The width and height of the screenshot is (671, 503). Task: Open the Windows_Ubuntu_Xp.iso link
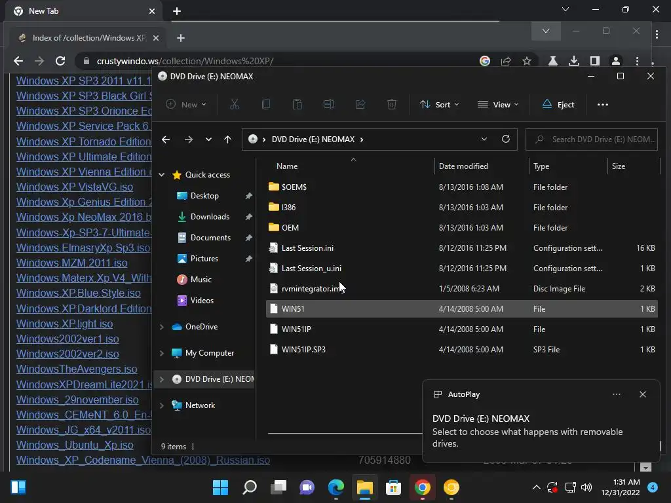click(75, 445)
